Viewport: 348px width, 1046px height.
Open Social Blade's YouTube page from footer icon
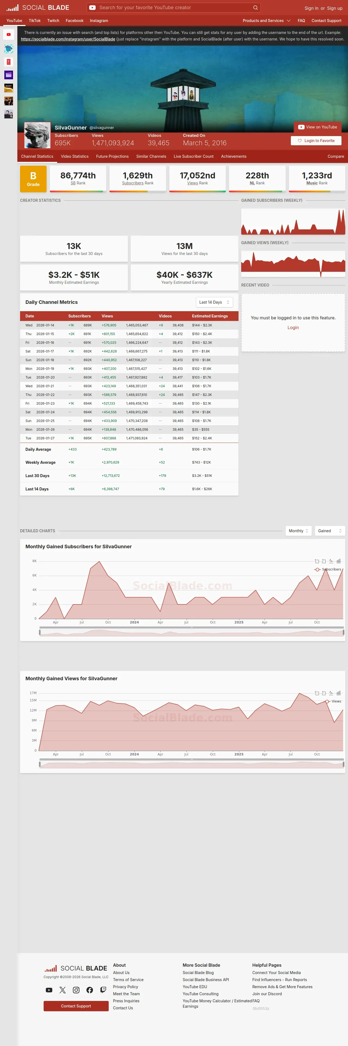point(49,990)
